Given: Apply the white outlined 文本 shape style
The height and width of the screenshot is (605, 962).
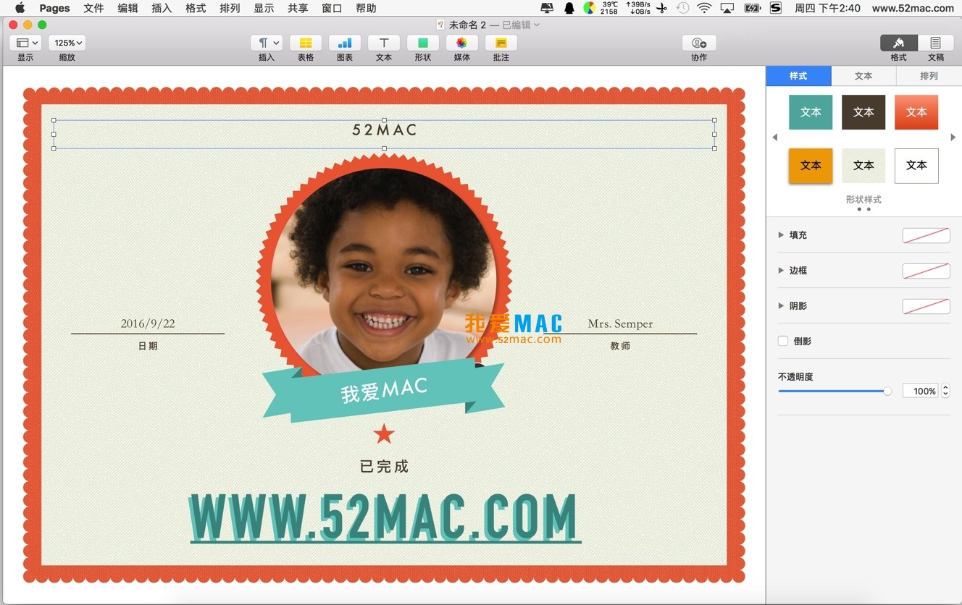Looking at the screenshot, I should tap(916, 166).
